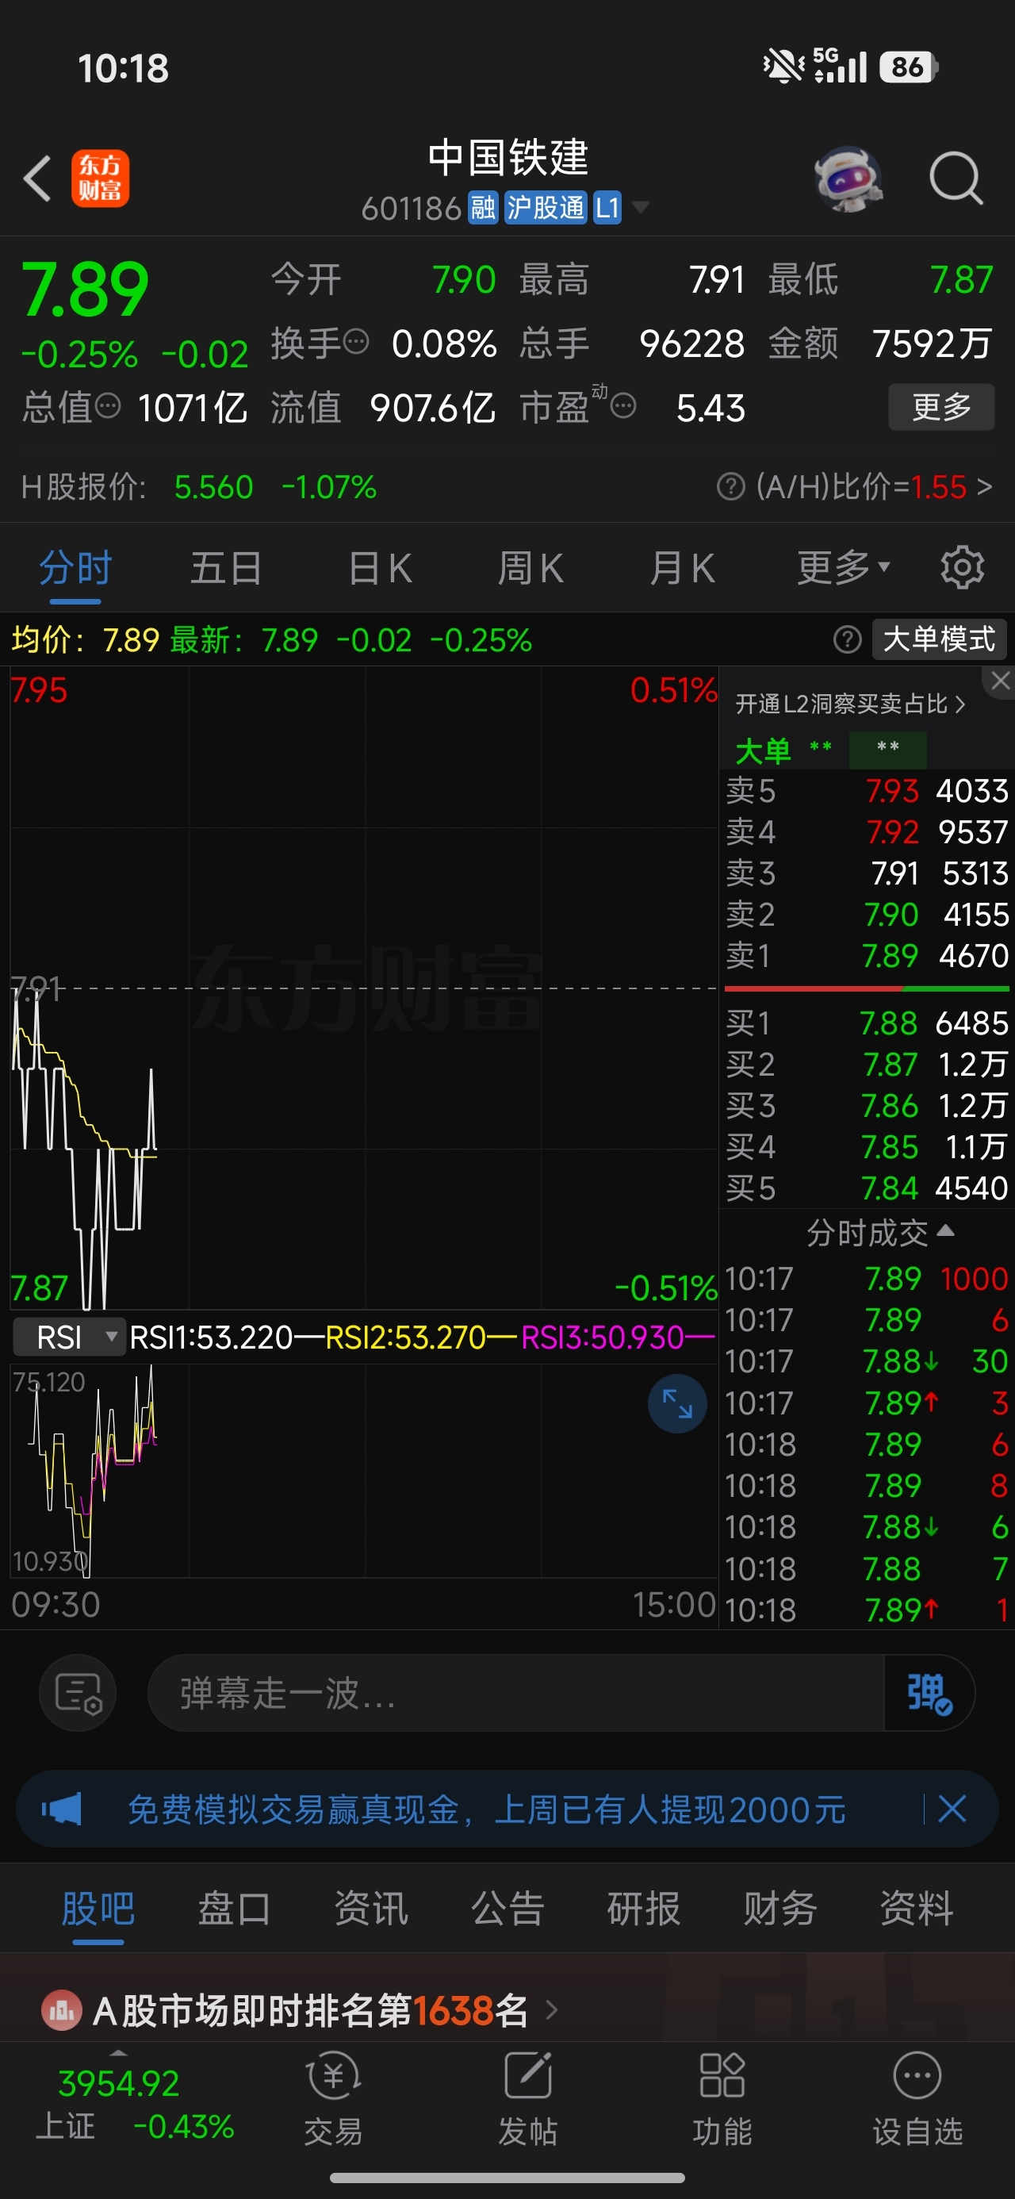Tap the 弹幕走一波 input field

pyautogui.click(x=515, y=1692)
